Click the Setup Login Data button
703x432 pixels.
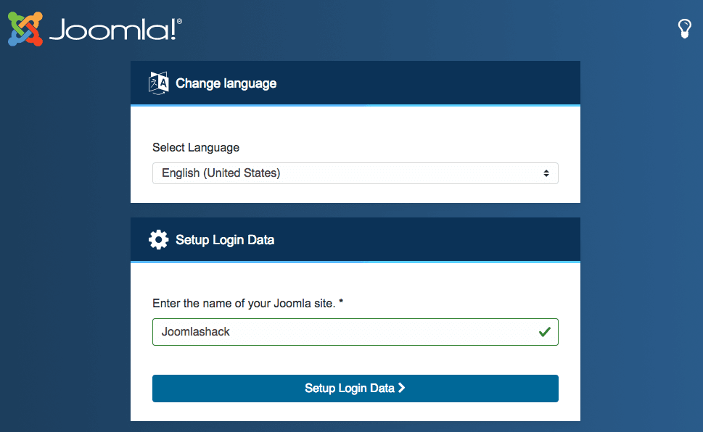355,389
